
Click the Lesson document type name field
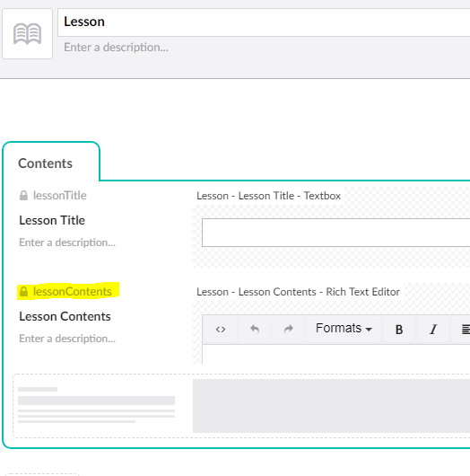[x=264, y=22]
